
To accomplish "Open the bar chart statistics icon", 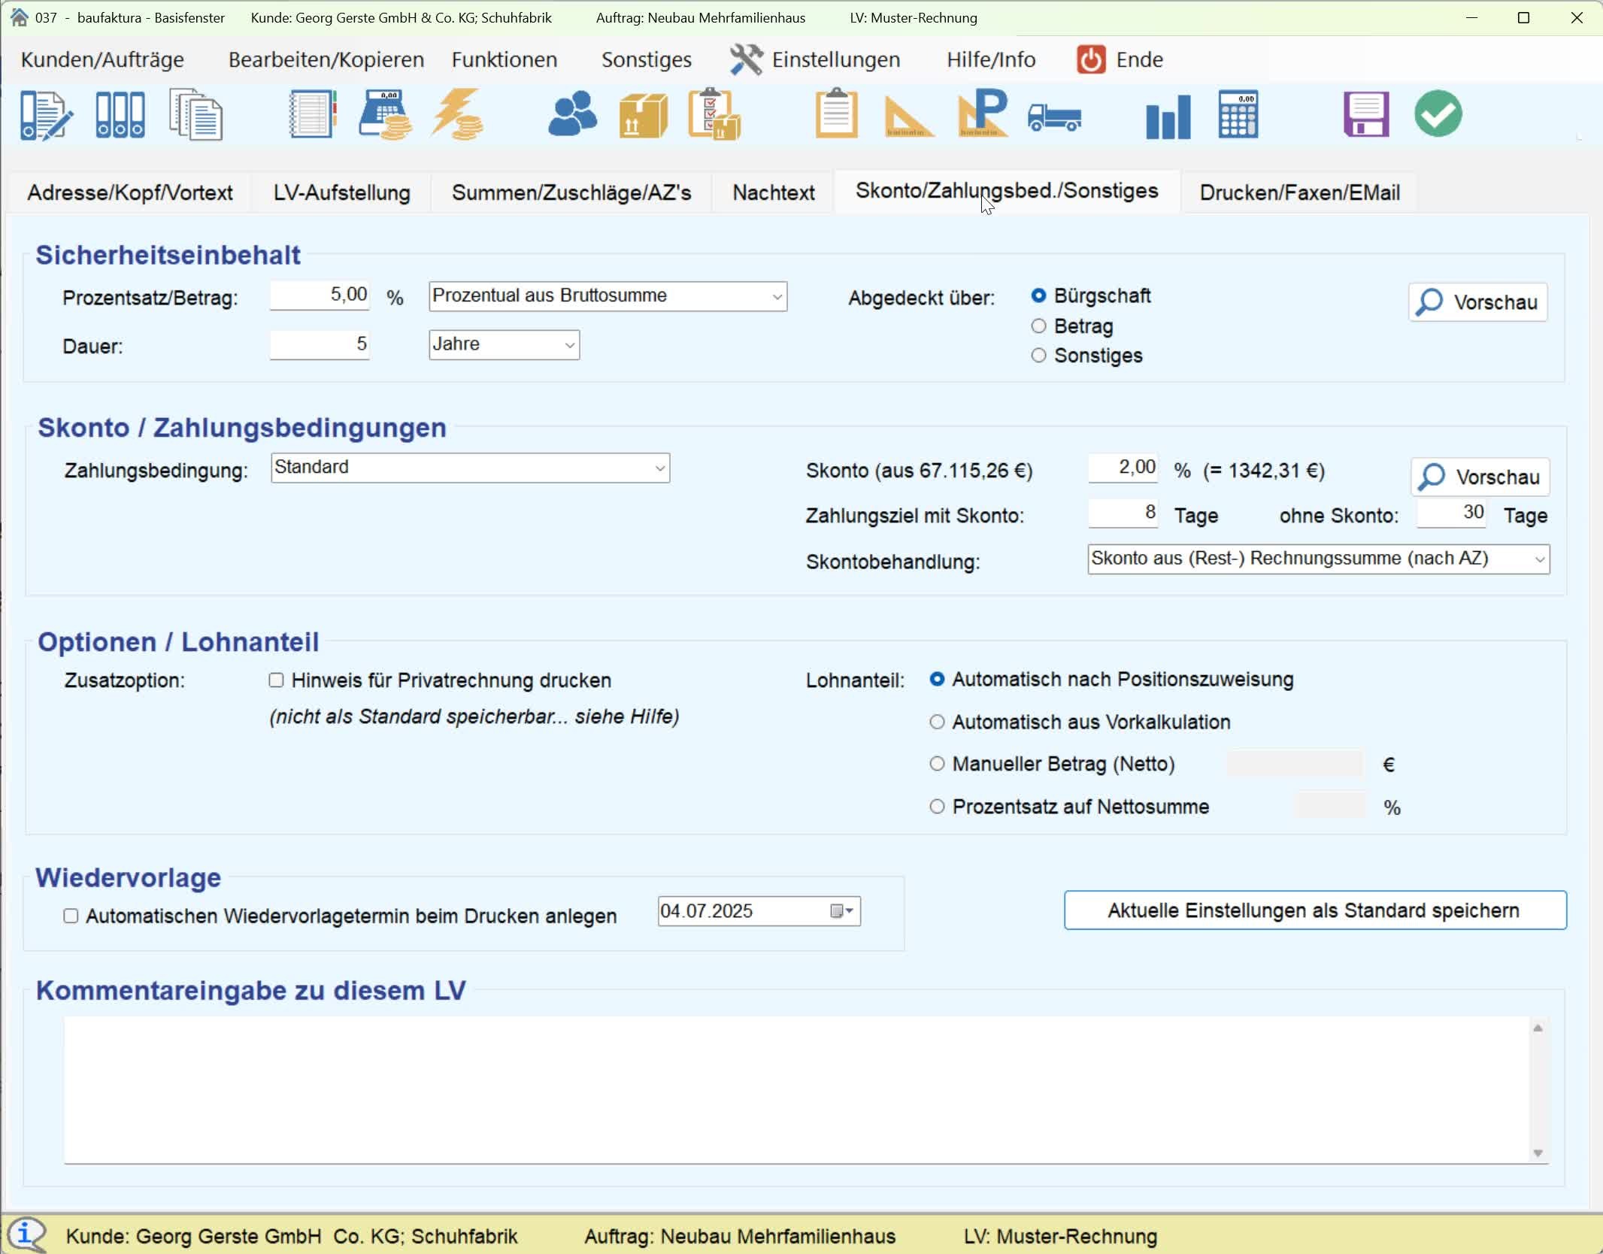I will click(1168, 116).
